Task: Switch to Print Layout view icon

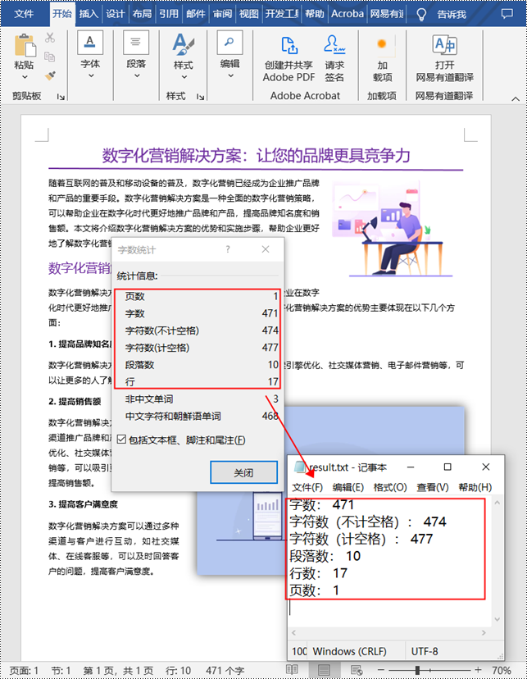Action: [324, 670]
